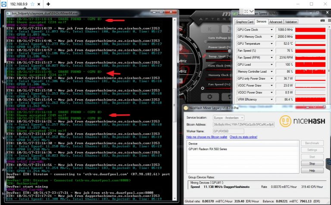
Task: Switch to GPU-Z Advanced tab
Action: point(275,22)
